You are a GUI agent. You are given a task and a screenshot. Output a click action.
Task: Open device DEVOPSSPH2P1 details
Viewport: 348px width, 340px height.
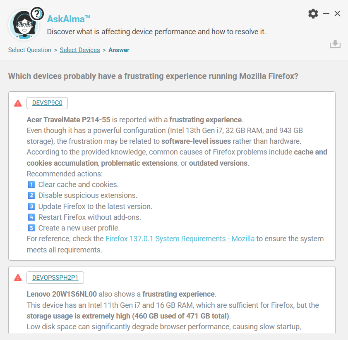click(55, 278)
